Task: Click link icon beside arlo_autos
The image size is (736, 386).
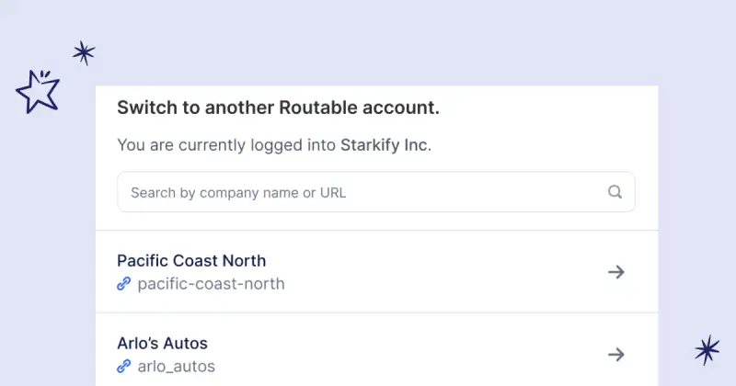Action: pyautogui.click(x=124, y=366)
